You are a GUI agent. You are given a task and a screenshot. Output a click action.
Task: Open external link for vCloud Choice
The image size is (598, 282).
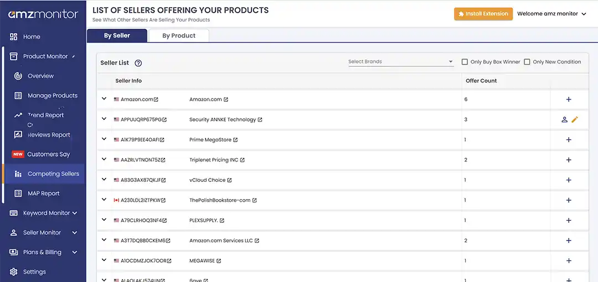pos(230,180)
